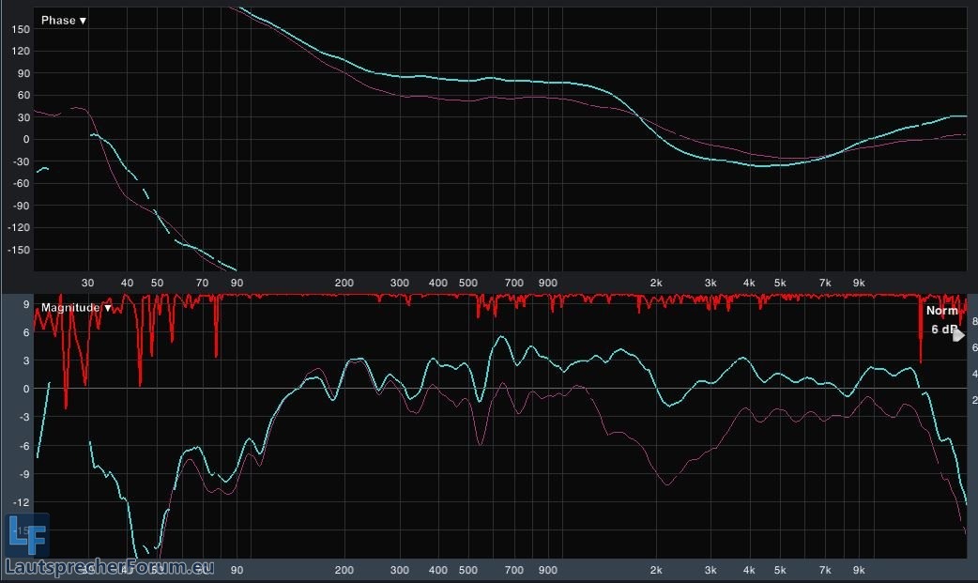Open the Magnitude graph type dropdown
978x583 pixels.
pyautogui.click(x=76, y=307)
